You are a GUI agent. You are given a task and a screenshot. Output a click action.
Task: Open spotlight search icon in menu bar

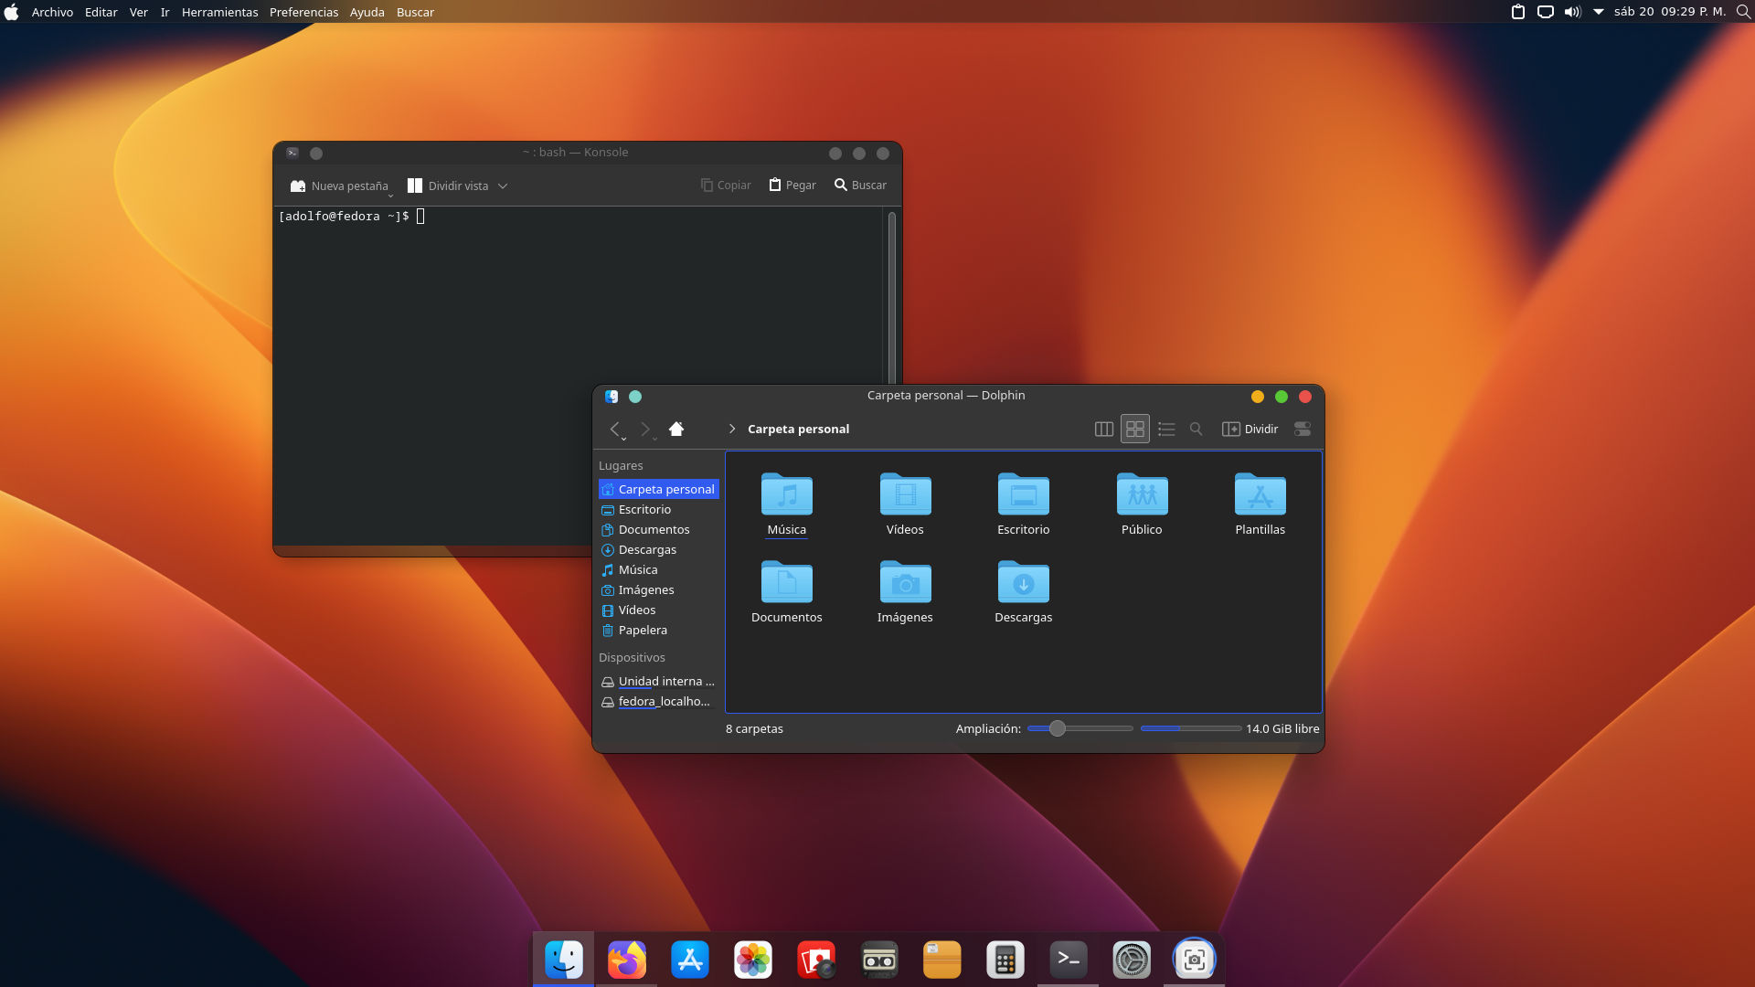coord(1743,12)
